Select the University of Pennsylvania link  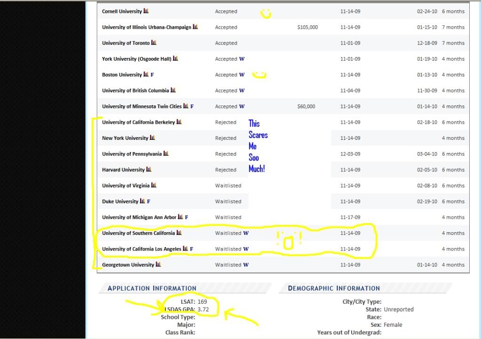(x=132, y=154)
